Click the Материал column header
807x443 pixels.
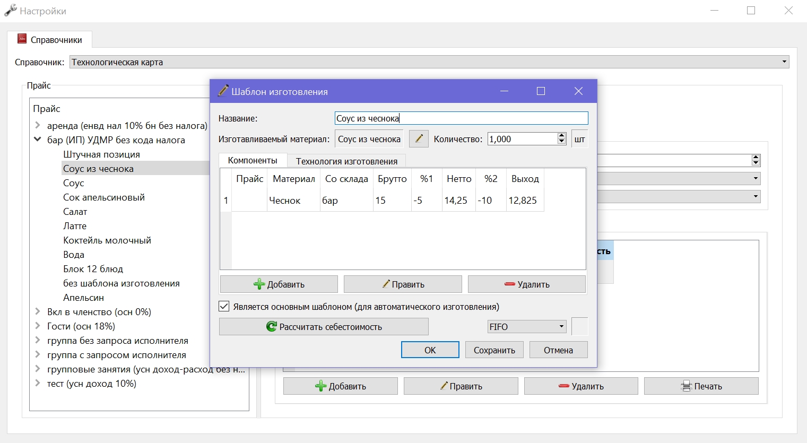click(x=294, y=179)
